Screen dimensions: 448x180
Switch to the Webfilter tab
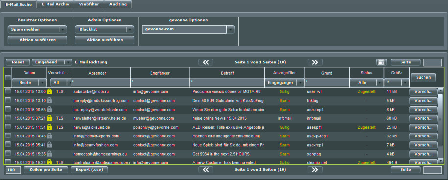point(89,4)
